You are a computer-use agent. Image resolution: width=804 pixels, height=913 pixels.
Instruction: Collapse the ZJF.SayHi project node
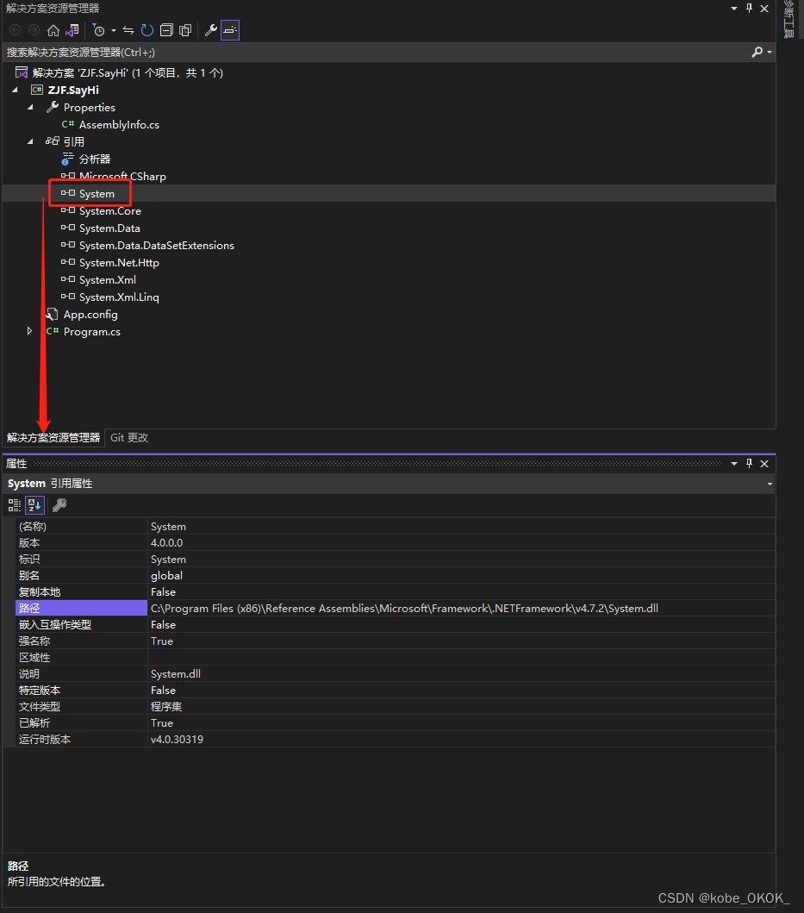click(16, 90)
